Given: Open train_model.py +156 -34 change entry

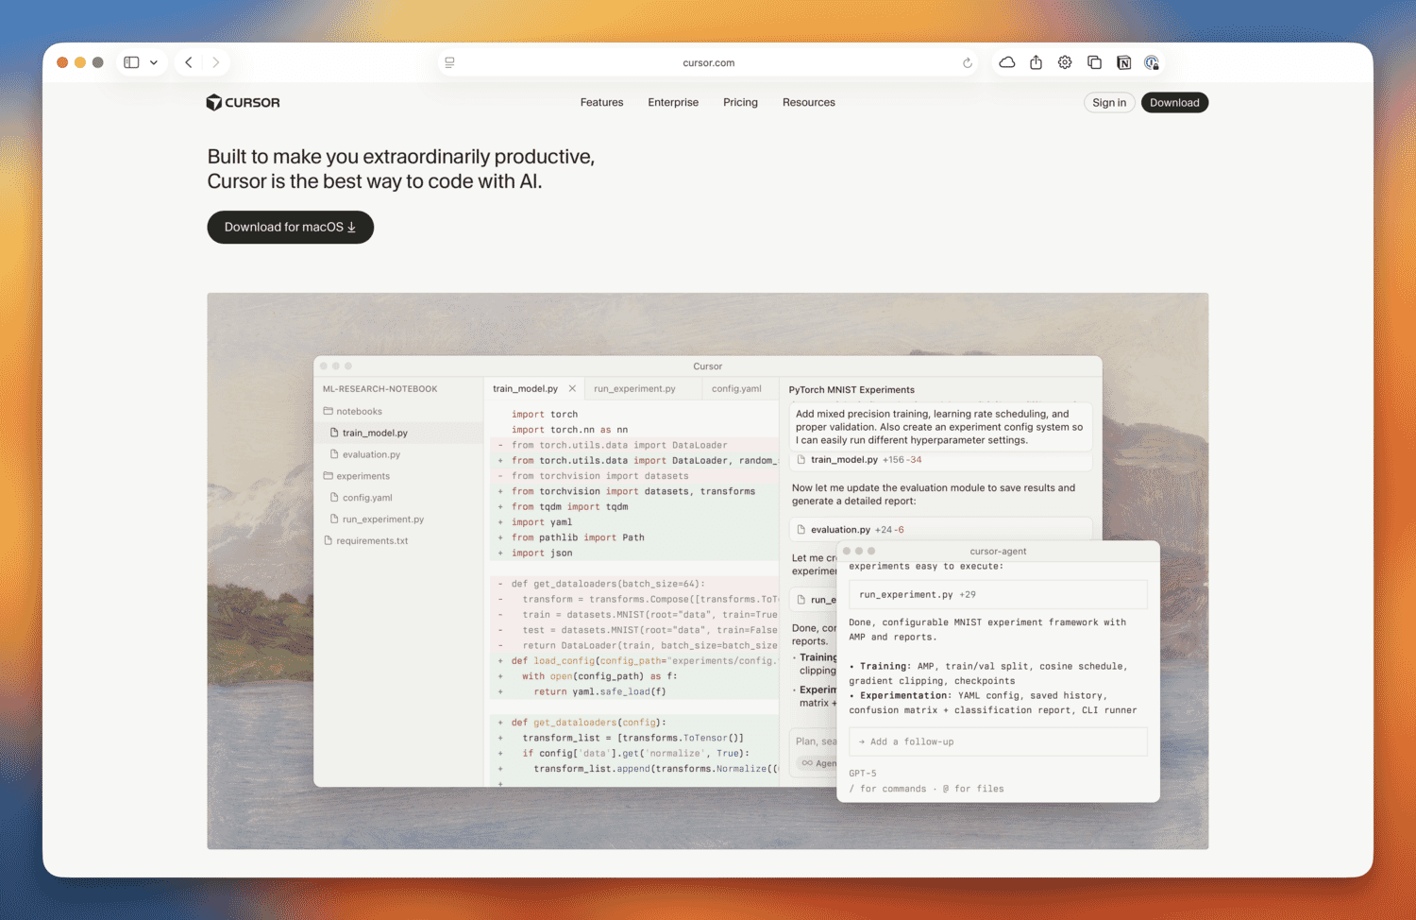Looking at the screenshot, I should [940, 460].
